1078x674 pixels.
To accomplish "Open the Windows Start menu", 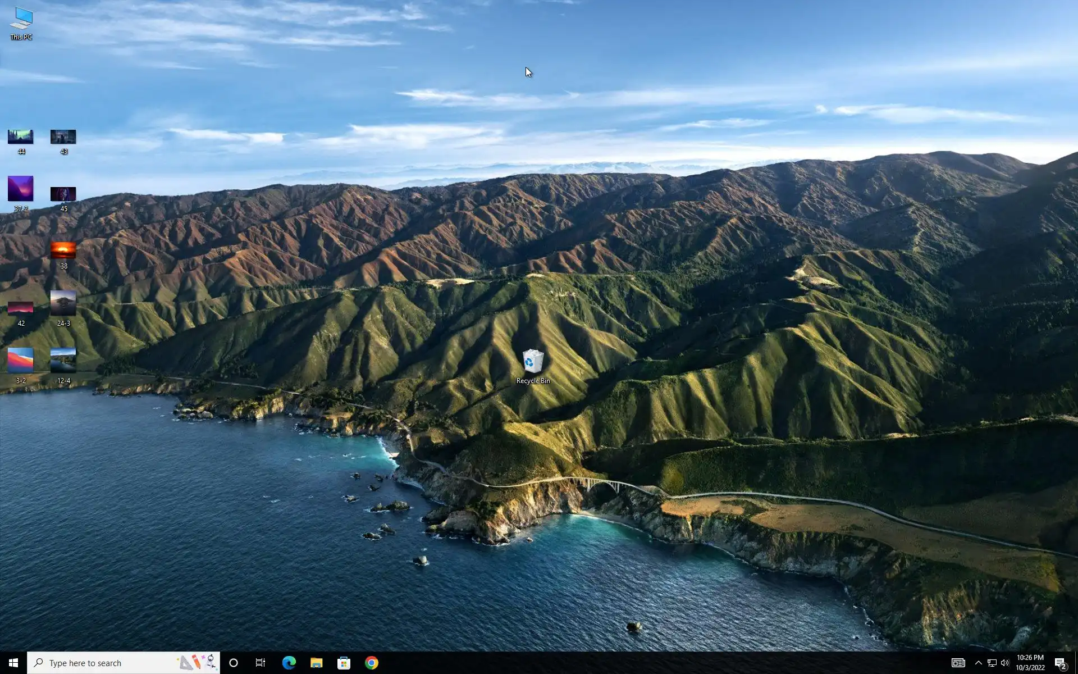I will tap(13, 663).
